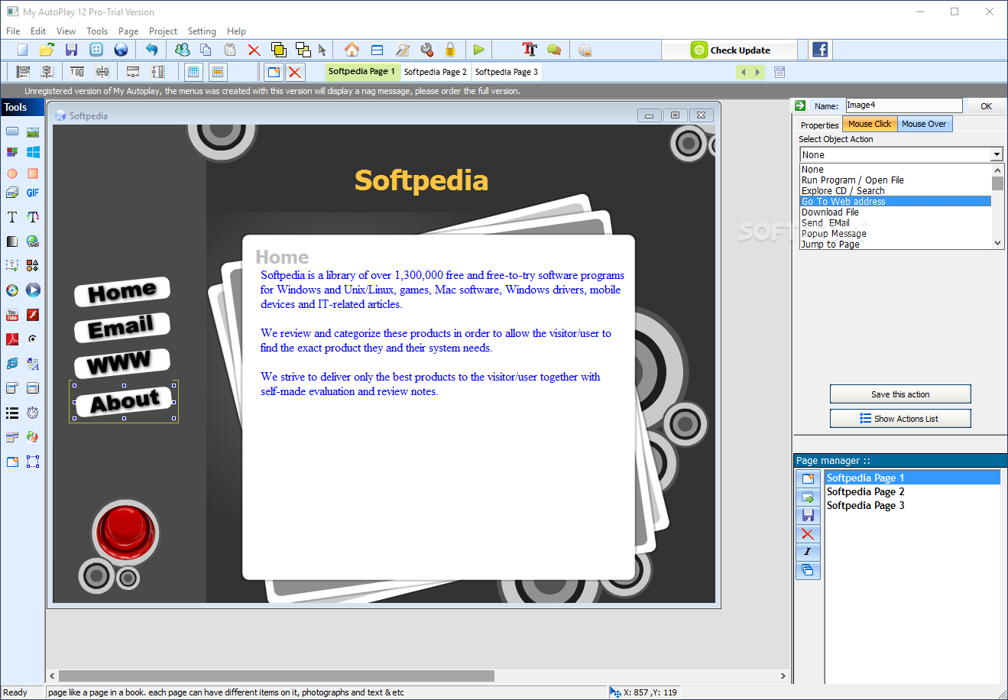Switch to Softpedia Page 2 tab
This screenshot has width=1008, height=700.
click(x=435, y=72)
